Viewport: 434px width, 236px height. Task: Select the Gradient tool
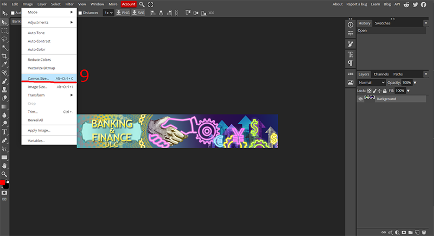4,106
